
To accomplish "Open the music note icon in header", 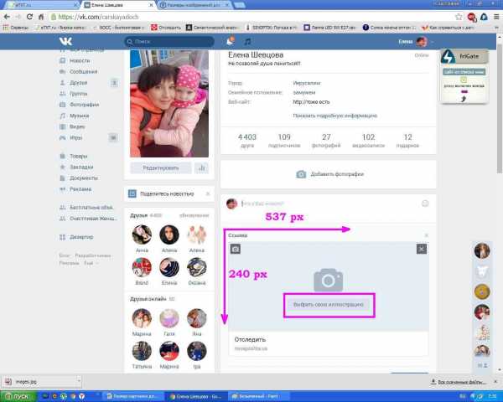I will pyautogui.click(x=247, y=41).
